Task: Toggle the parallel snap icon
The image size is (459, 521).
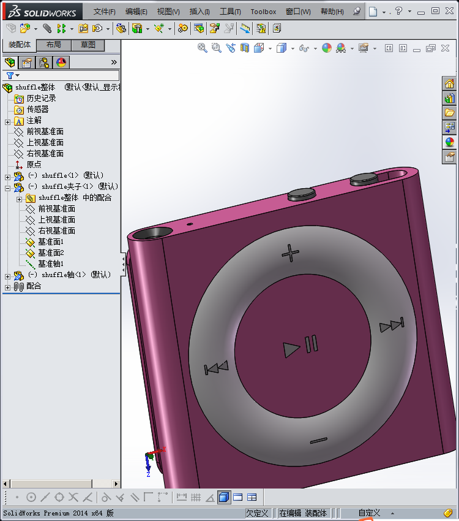Action: point(134,497)
